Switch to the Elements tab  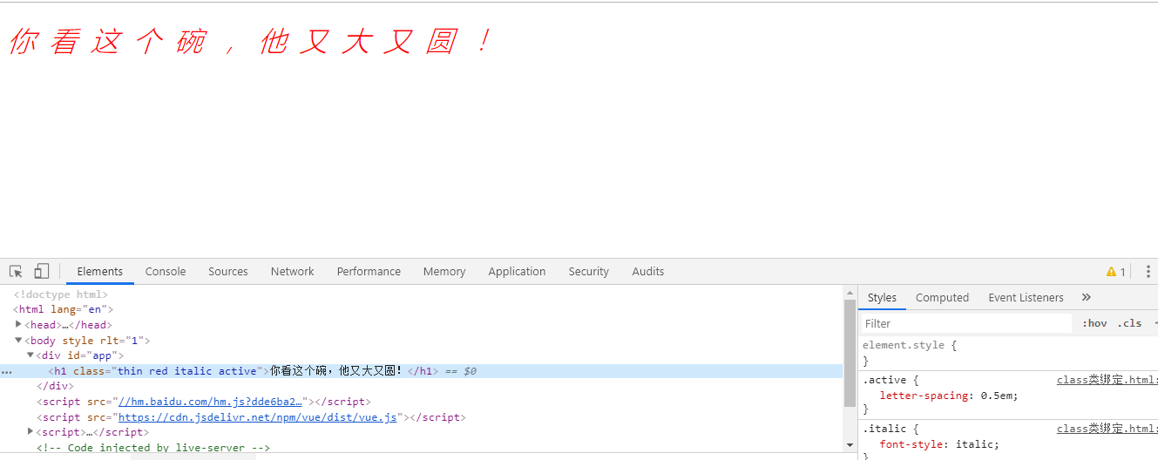click(x=100, y=272)
